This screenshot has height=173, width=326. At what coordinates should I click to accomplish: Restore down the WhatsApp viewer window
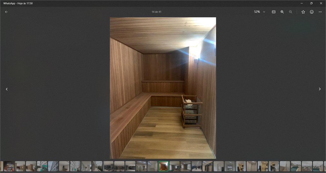(x=311, y=3)
